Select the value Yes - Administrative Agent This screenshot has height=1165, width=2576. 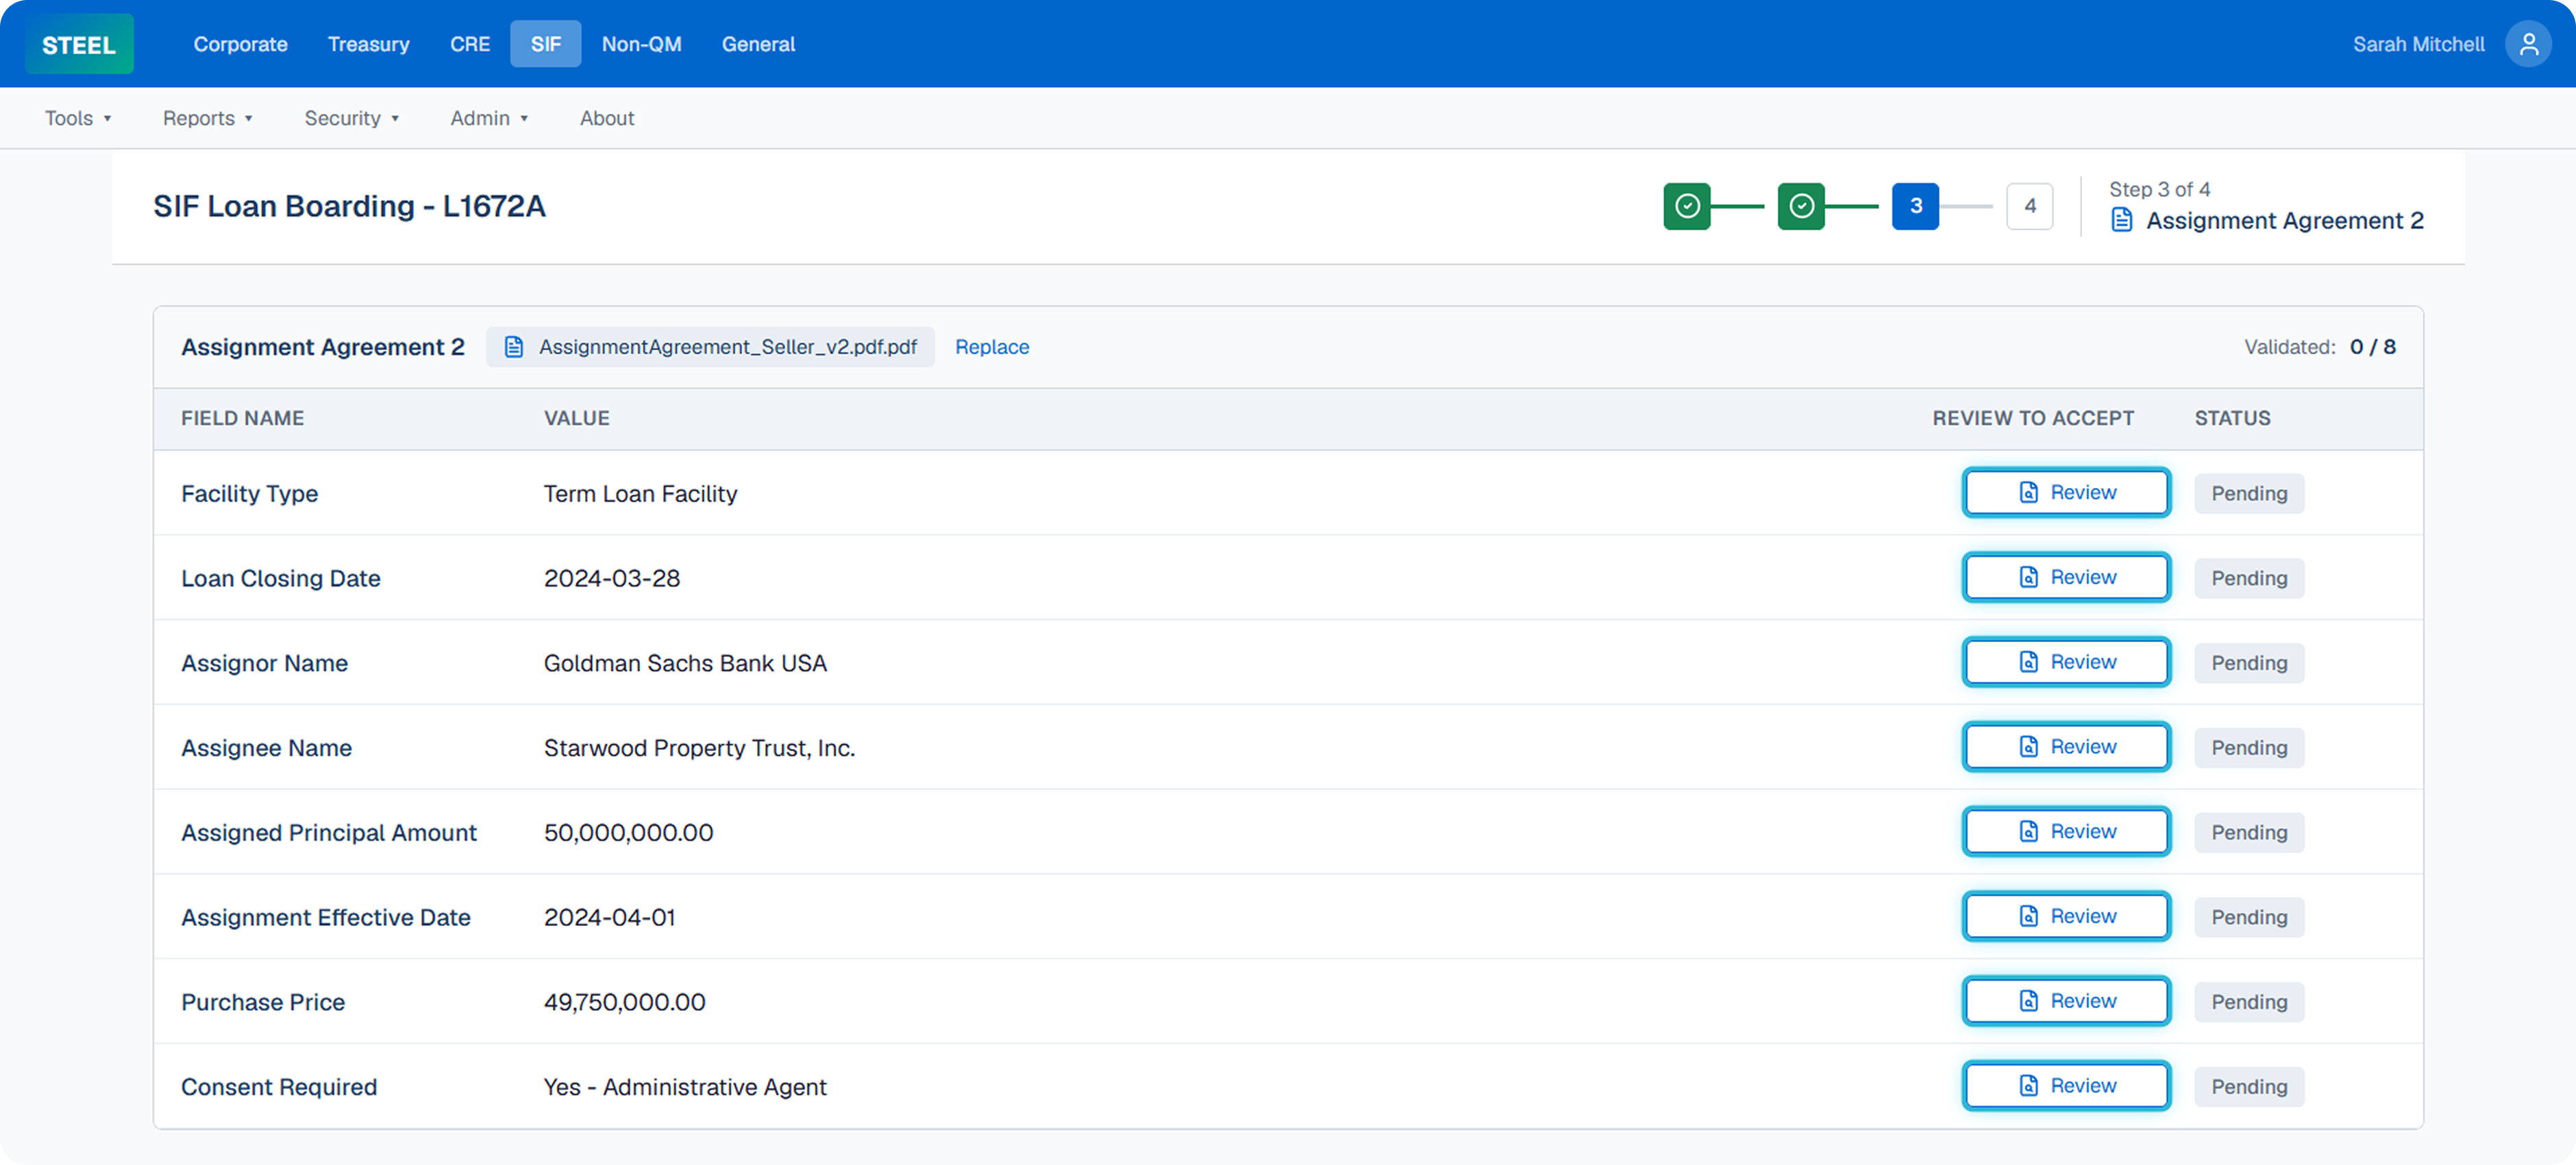[x=685, y=1087]
